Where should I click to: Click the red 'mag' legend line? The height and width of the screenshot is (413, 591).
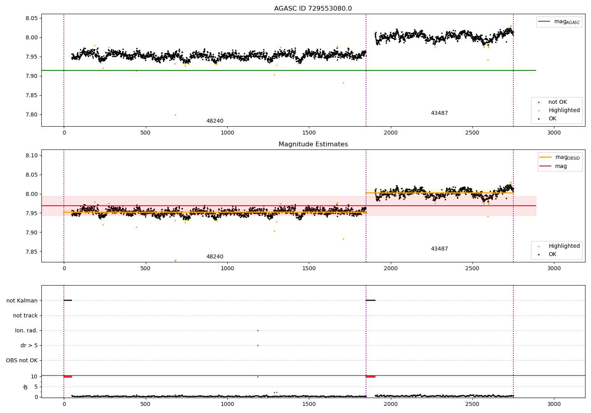545,166
